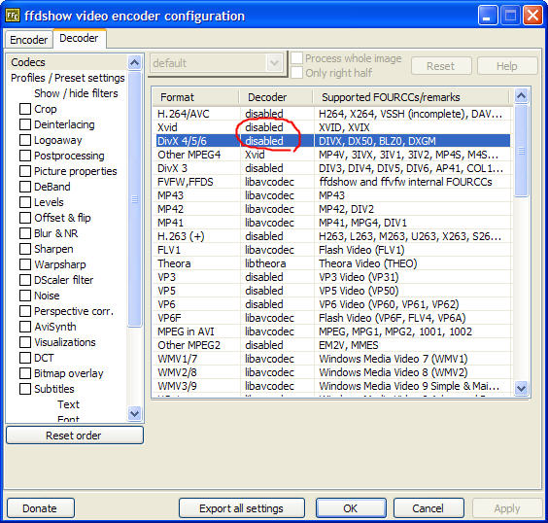Change decoder for VP6 row
Screen dimensions: 548x523
tap(277, 304)
